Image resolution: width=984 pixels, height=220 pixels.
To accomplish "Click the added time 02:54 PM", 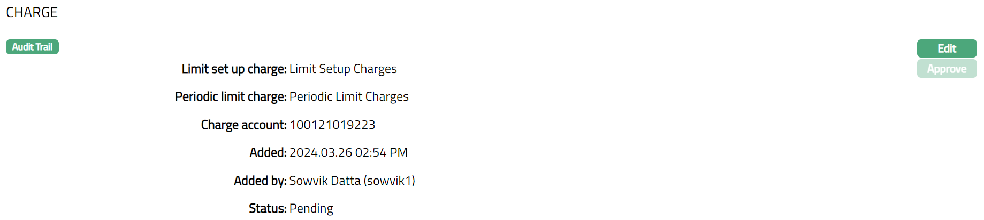I will click(382, 152).
